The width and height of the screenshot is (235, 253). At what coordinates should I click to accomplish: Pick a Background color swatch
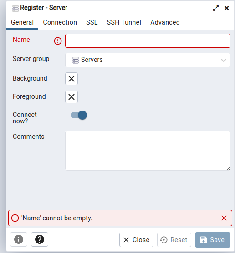click(x=72, y=79)
